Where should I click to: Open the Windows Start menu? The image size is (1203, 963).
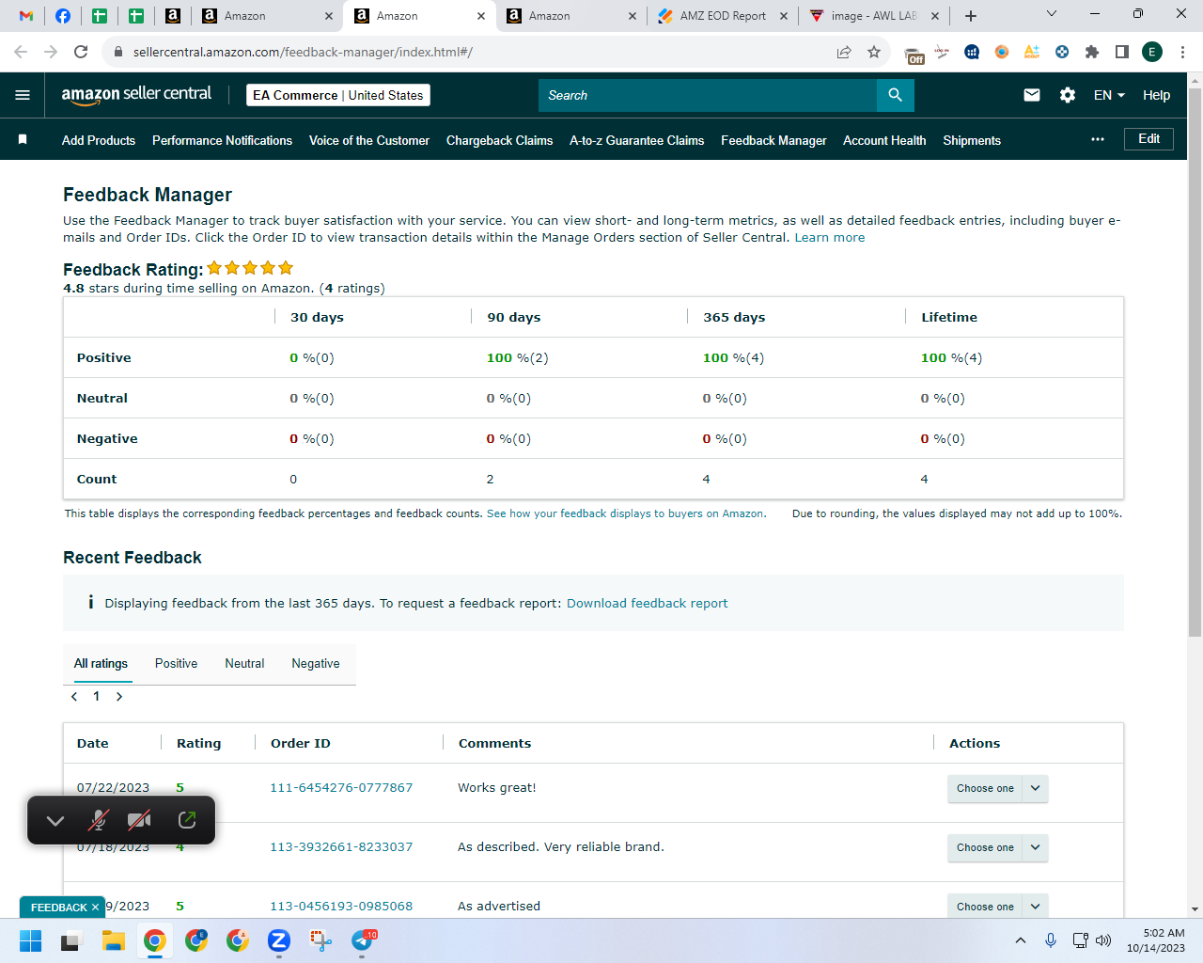31,940
